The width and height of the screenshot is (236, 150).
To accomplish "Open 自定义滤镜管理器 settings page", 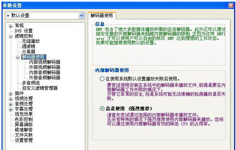I will tap(40, 88).
